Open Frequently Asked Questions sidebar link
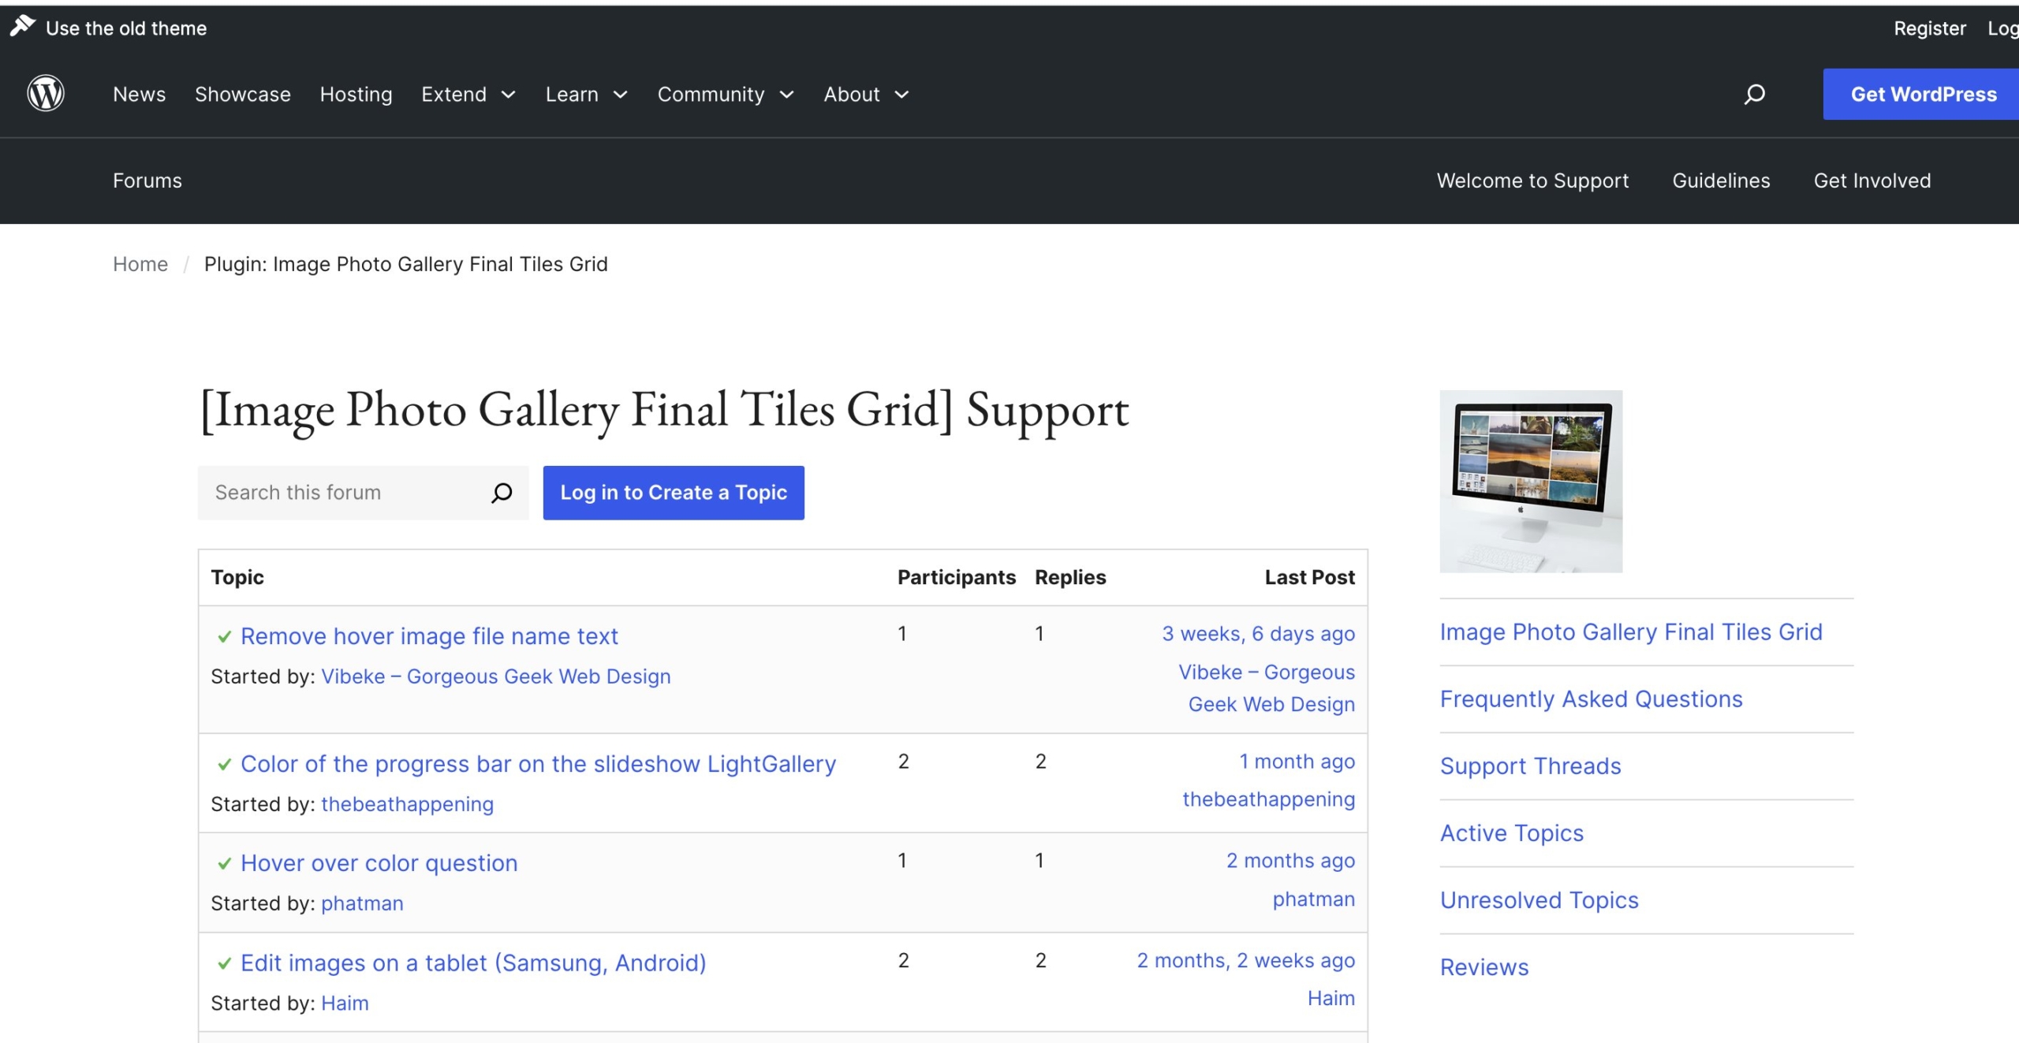Viewport: 2019px width, 1043px height. (1591, 699)
